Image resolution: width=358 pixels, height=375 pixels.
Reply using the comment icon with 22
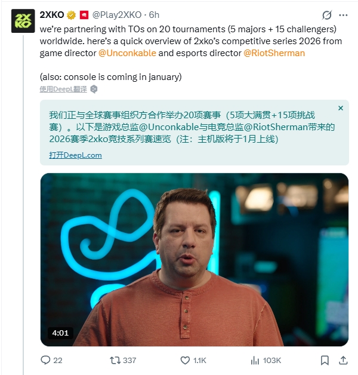pyautogui.click(x=51, y=360)
